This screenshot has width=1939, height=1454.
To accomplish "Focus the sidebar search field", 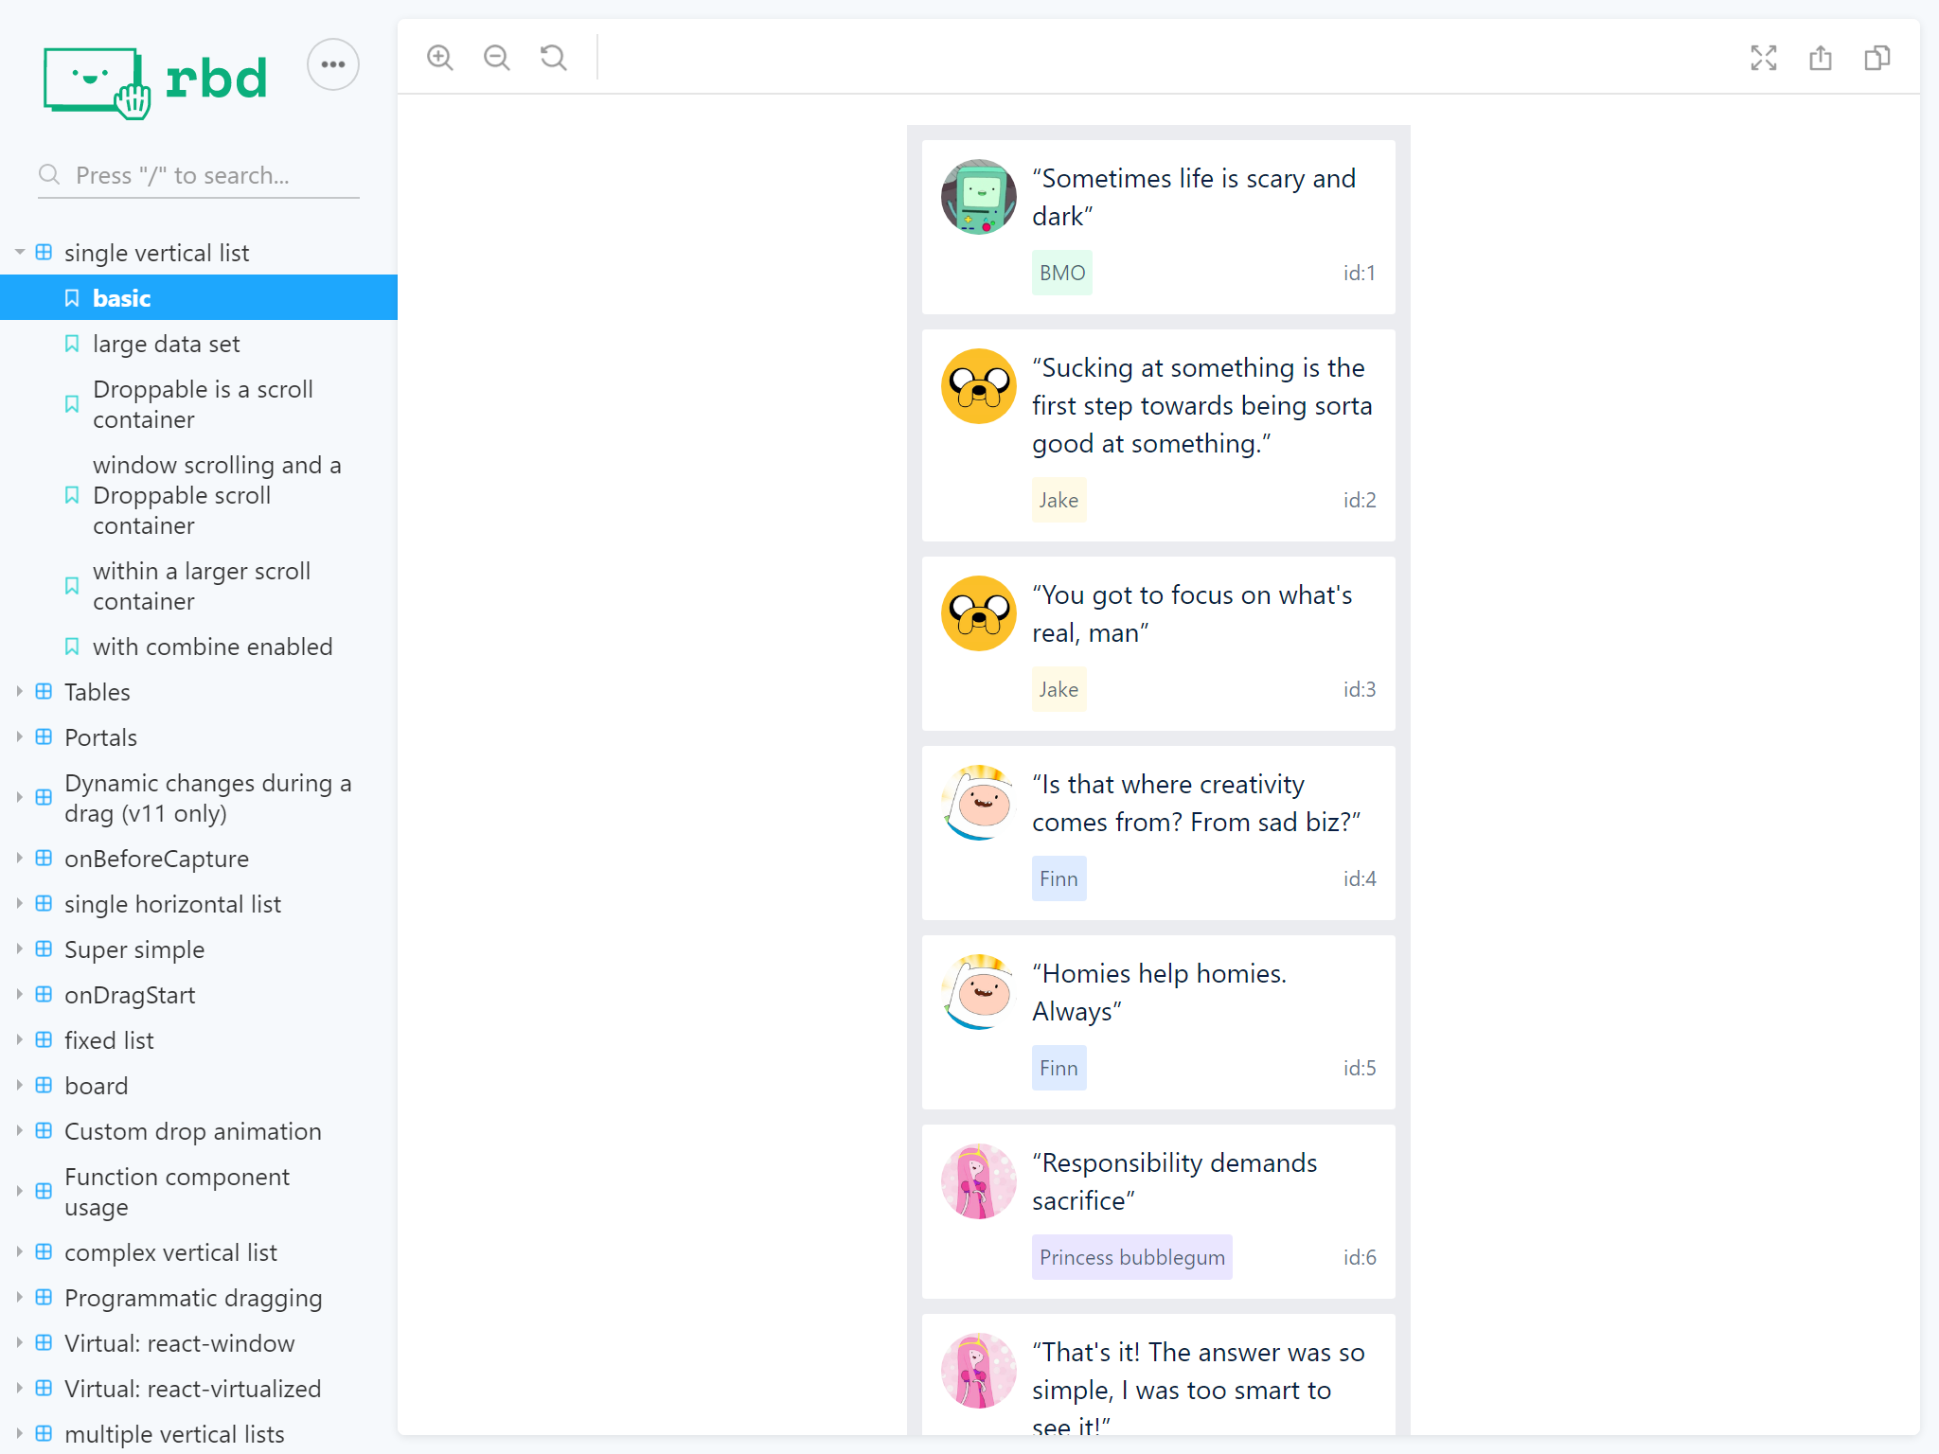I will (x=199, y=175).
